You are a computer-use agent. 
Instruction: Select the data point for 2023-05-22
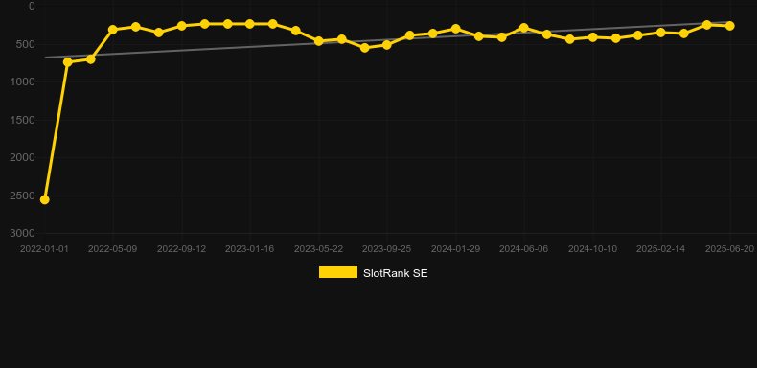(x=319, y=41)
